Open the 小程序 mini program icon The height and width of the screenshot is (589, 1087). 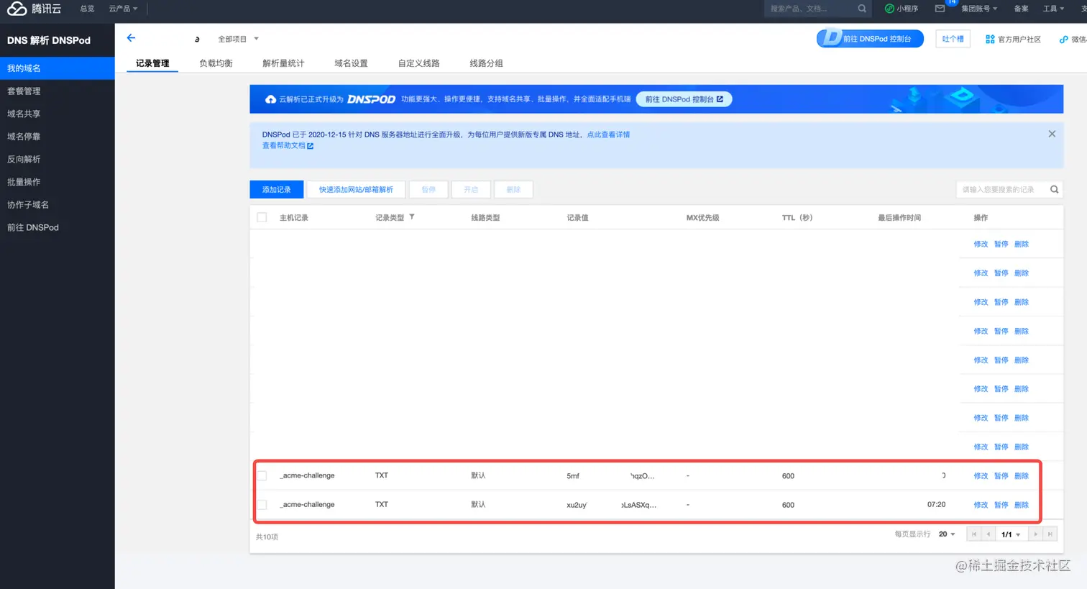(x=889, y=9)
